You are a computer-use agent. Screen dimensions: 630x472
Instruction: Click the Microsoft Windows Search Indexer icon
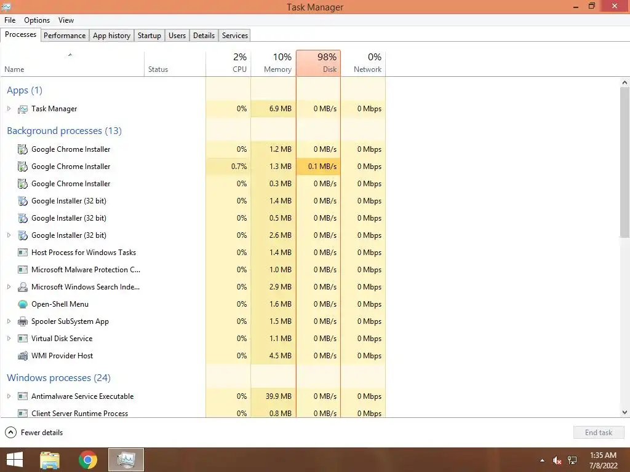pos(23,287)
